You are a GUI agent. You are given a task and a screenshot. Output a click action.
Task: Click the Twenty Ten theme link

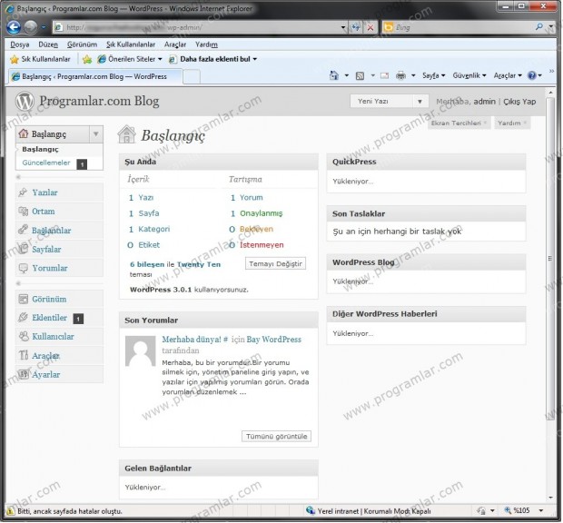tap(199, 264)
